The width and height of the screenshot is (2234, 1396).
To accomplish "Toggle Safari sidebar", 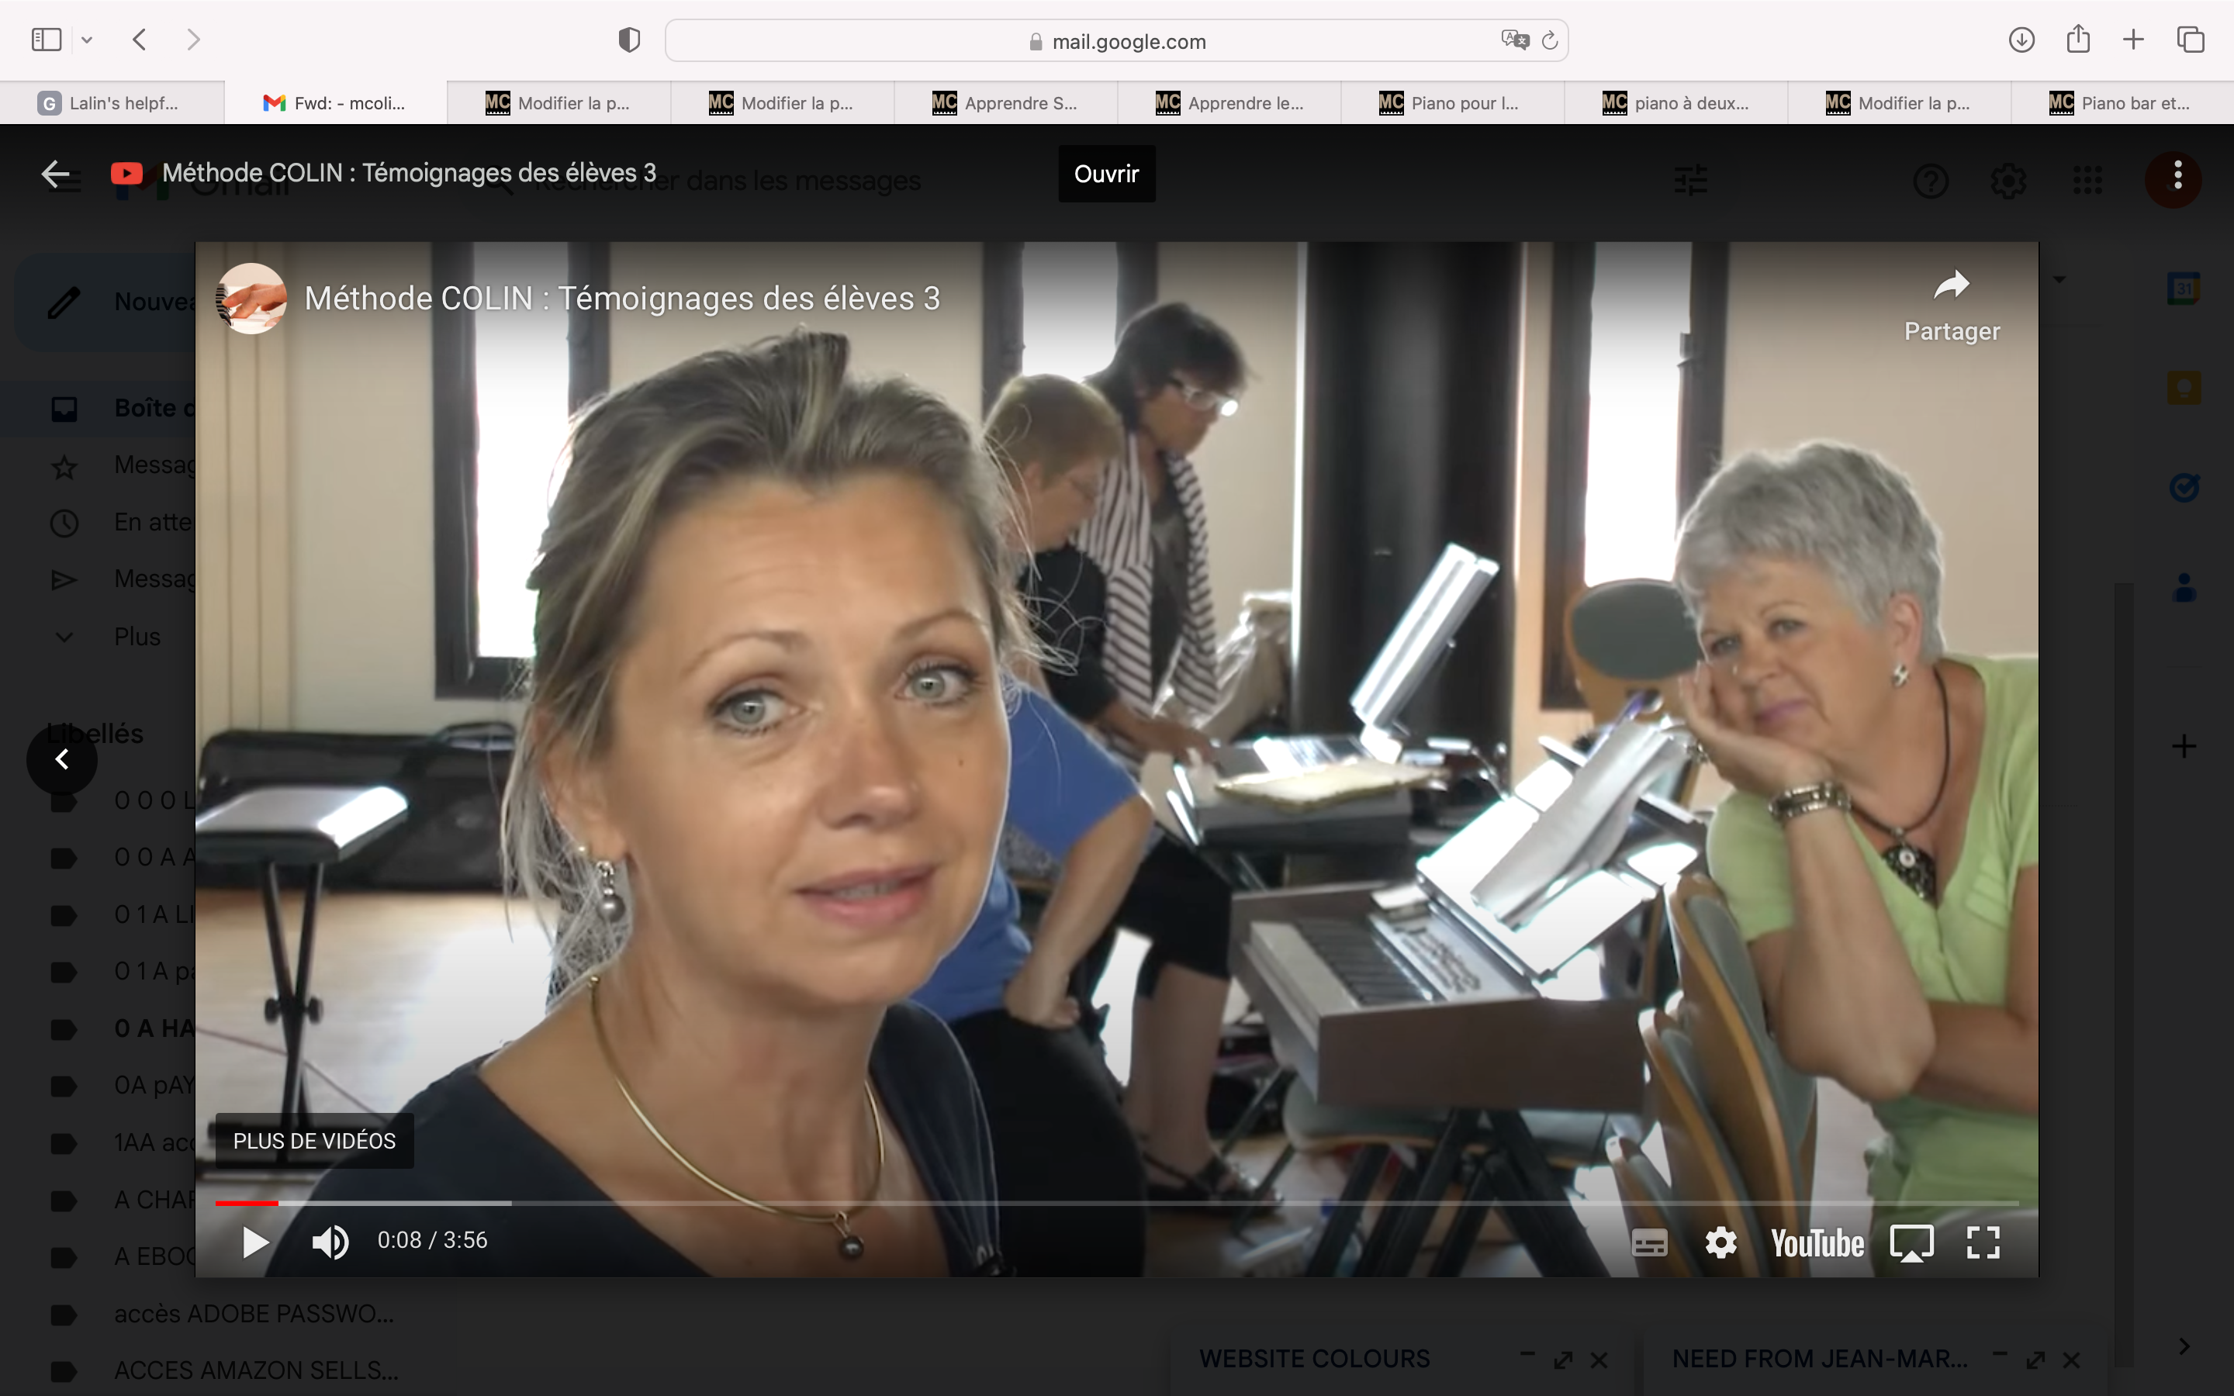I will 47,40.
